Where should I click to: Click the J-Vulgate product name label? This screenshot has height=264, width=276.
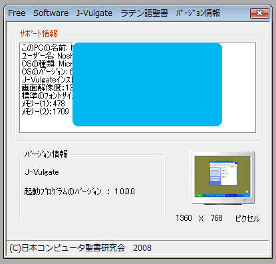coord(42,172)
